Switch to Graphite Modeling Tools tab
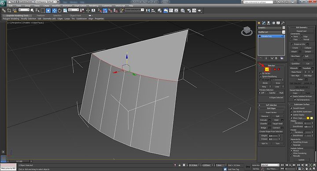Screen dimensions: 317x171 click(17, 15)
